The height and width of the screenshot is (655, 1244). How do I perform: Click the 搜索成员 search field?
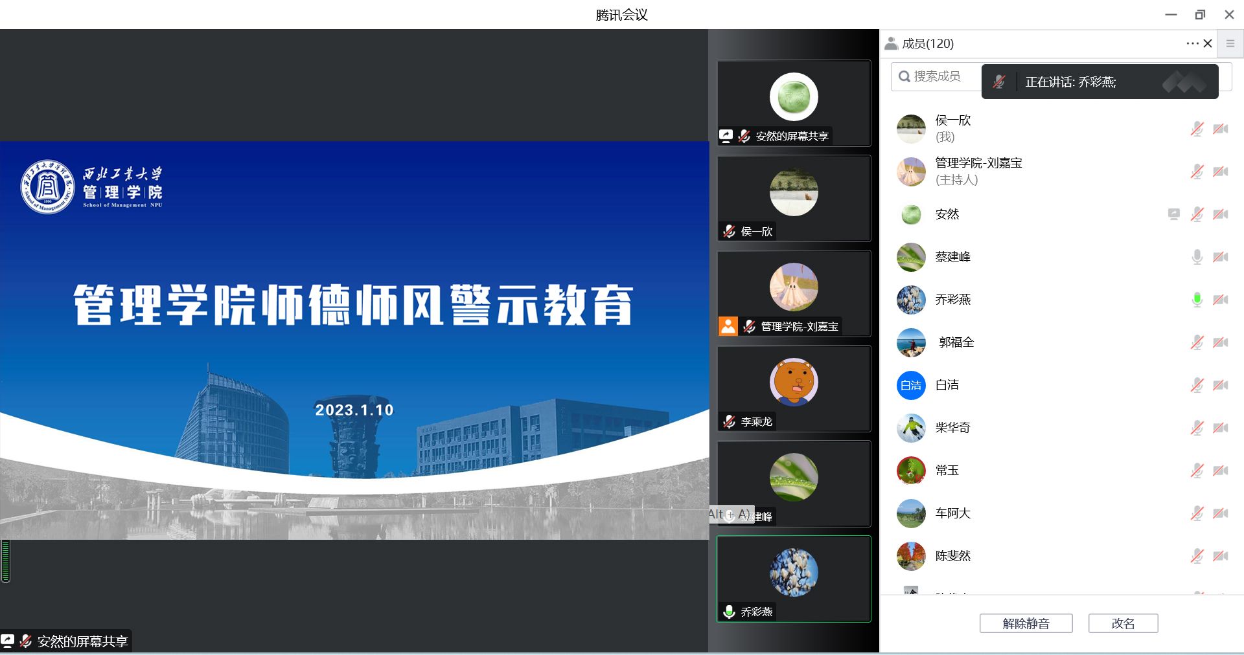click(937, 76)
